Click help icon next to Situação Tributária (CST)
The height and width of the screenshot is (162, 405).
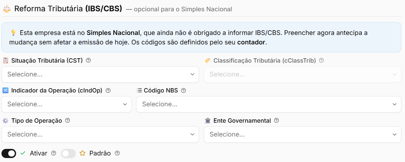pos(88,60)
